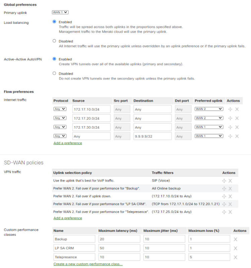The width and height of the screenshot is (251, 268).
Task: Click move handle for 172.17.25.0/24 Telepresence policy
Action: click(x=224, y=212)
